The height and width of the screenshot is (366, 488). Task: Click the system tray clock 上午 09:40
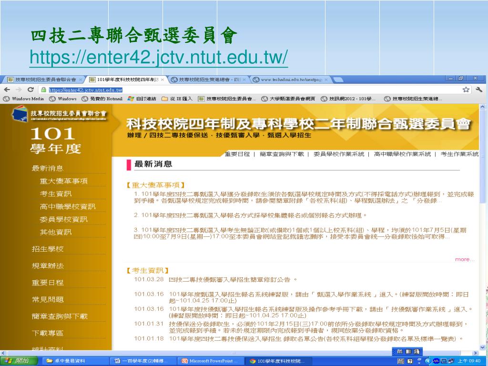pos(469,361)
